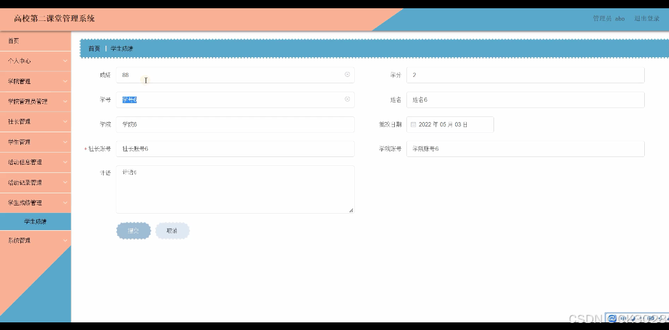Open the calendar icon in 批改日期 field
The height and width of the screenshot is (330, 669).
tap(413, 125)
